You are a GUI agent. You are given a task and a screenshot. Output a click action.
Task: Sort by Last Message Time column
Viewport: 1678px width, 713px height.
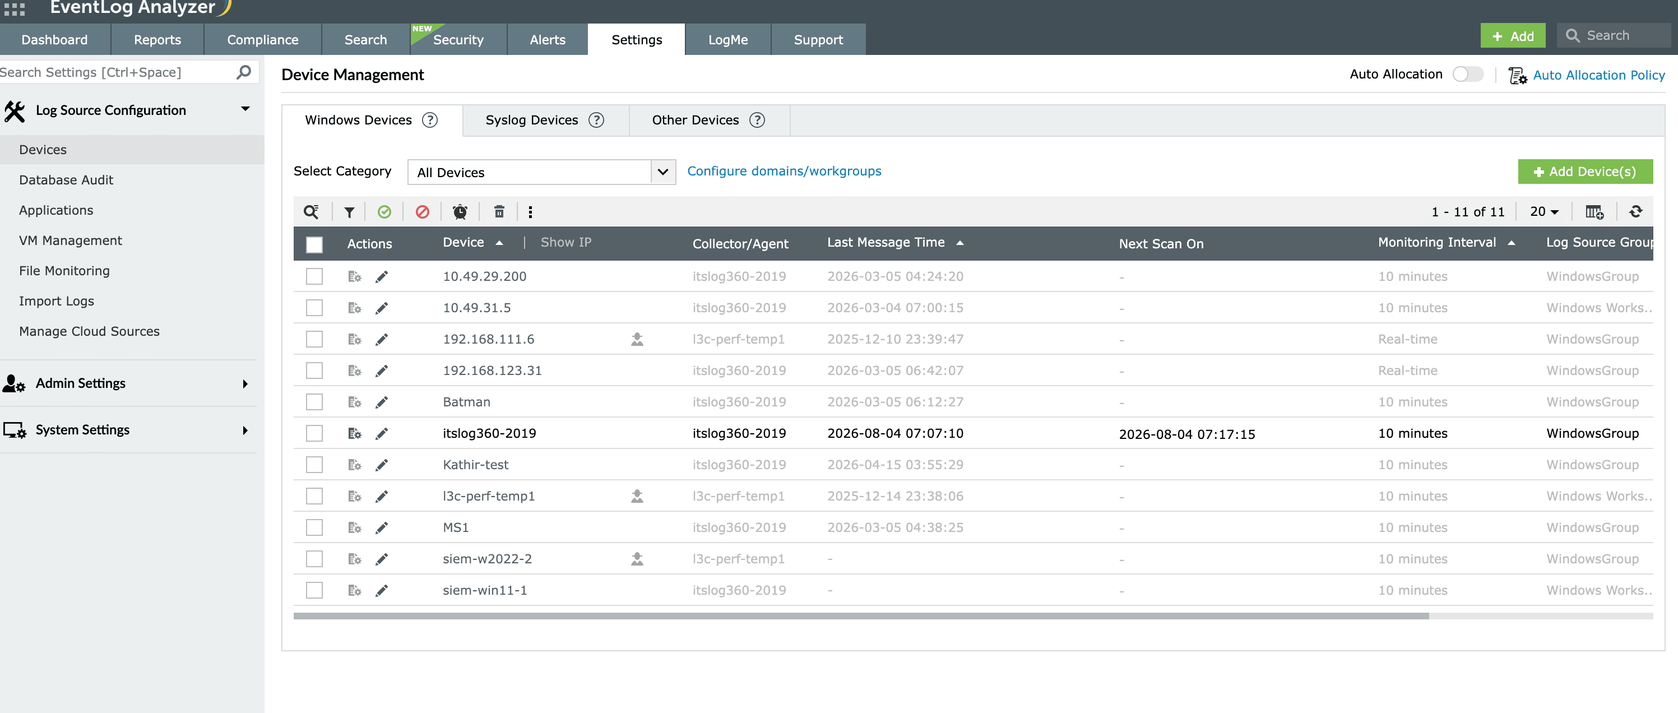click(x=895, y=243)
